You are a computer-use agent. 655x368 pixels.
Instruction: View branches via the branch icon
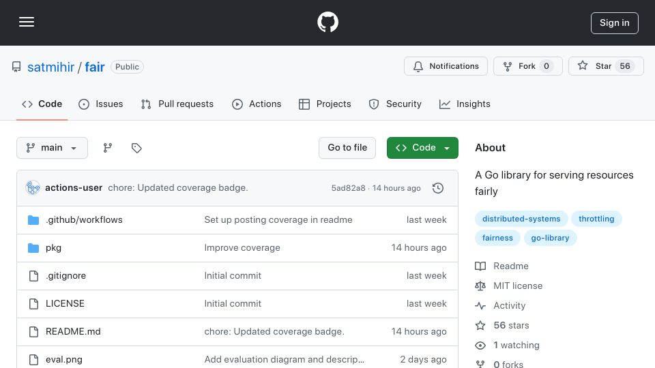(108, 148)
